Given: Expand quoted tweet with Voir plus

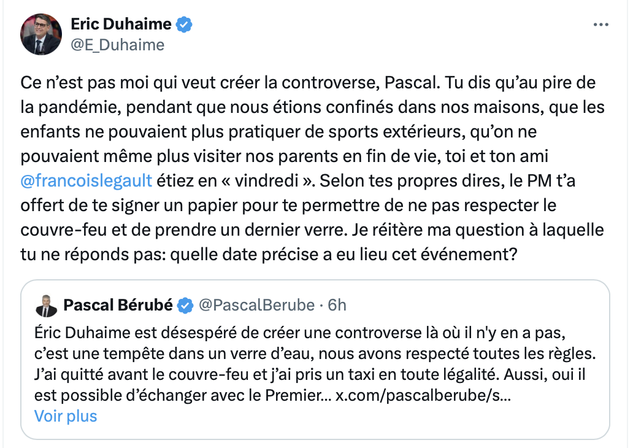Looking at the screenshot, I should (x=66, y=416).
